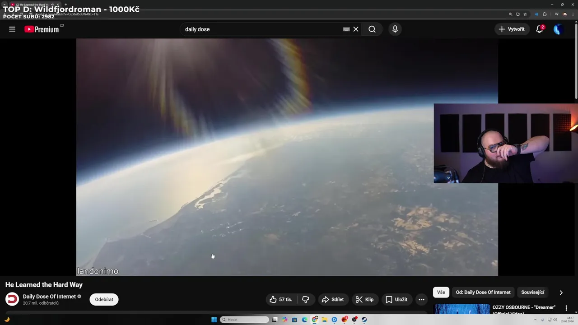This screenshot has height=325, width=578.
Task: Open the Daily Dose Of Internet channel name
Action: click(x=49, y=297)
